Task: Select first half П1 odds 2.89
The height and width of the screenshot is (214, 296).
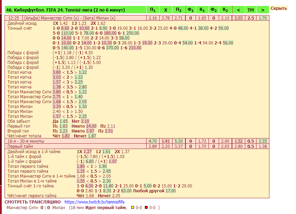Action: [153, 147]
